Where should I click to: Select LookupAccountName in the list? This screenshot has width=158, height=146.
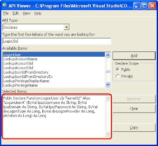[x=54, y=59]
